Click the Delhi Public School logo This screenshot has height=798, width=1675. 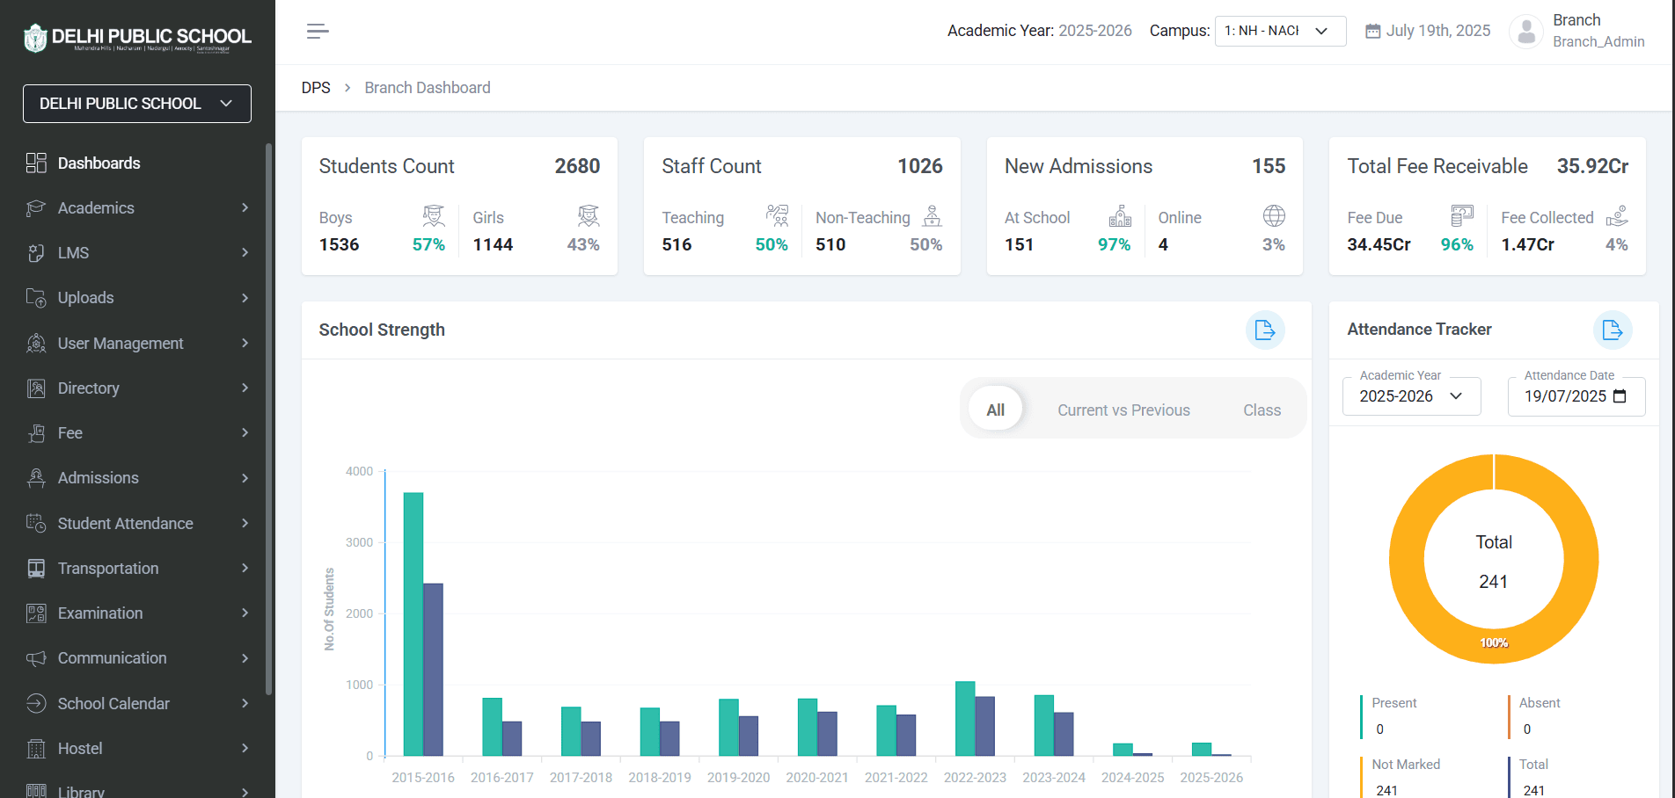tap(137, 38)
